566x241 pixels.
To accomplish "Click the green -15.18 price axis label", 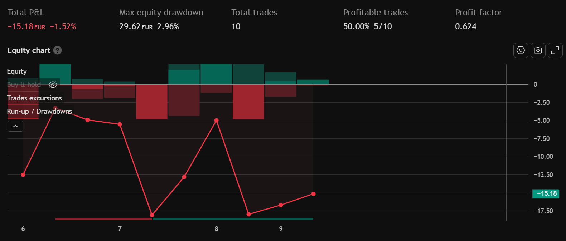I will pyautogui.click(x=546, y=193).
